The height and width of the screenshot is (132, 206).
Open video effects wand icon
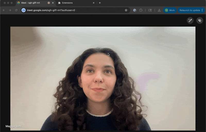tap(190, 21)
